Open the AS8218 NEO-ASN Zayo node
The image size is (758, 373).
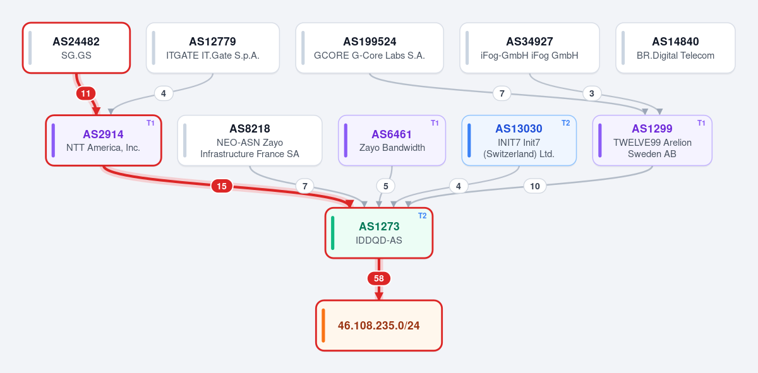pos(250,141)
